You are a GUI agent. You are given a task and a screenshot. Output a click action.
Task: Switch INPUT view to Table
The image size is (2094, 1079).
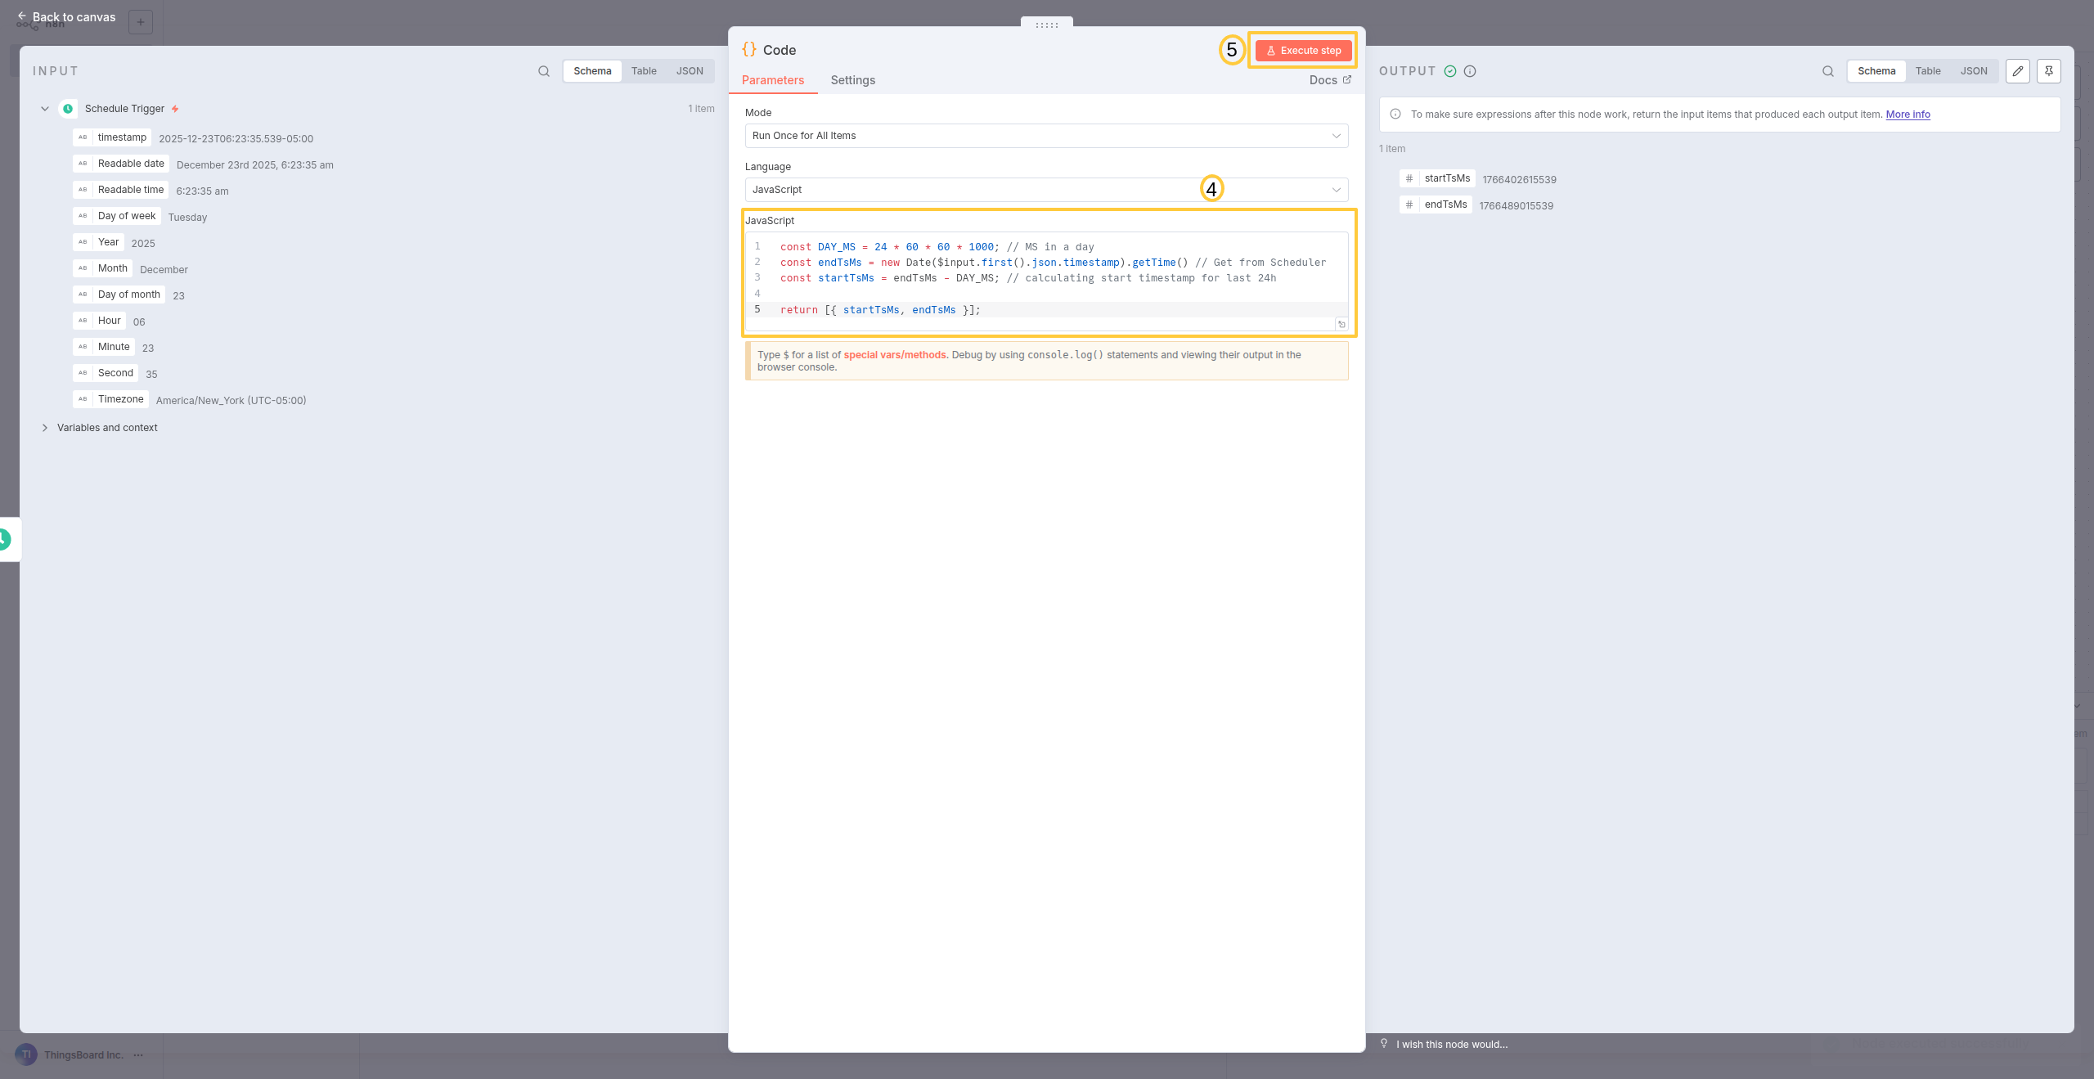point(644,71)
